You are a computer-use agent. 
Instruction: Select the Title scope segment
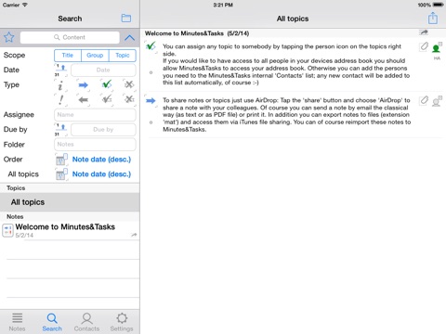click(x=68, y=56)
